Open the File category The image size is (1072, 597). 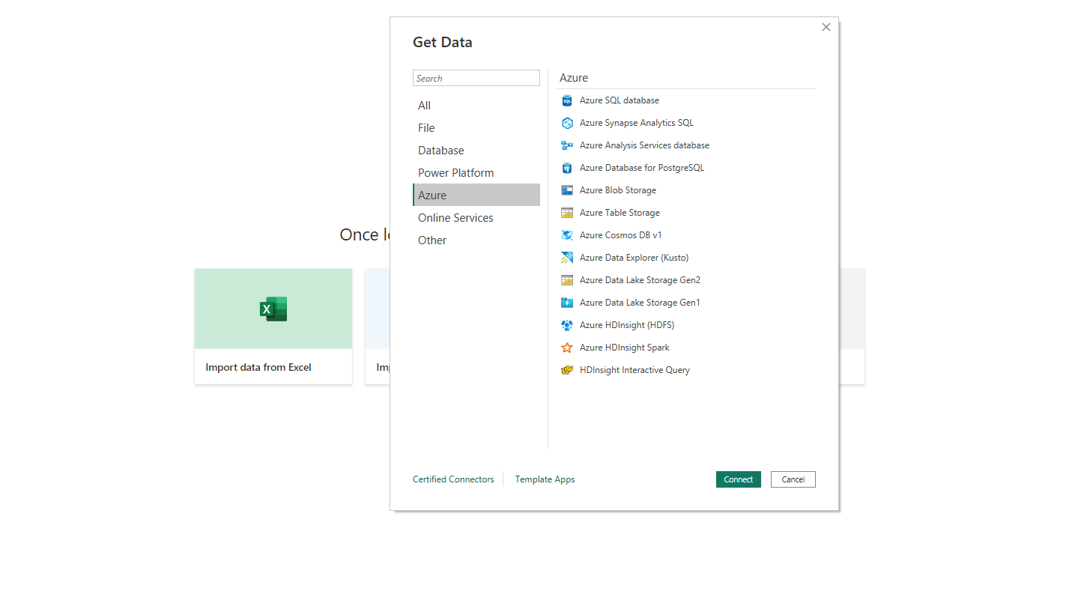click(x=426, y=128)
